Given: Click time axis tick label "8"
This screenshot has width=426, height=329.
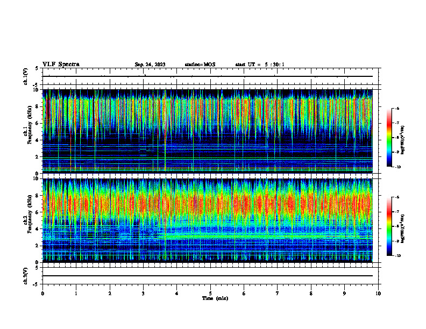Looking at the screenshot, I should (311, 294).
